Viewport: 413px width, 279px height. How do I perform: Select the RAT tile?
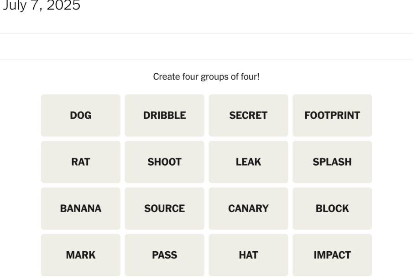(81, 162)
